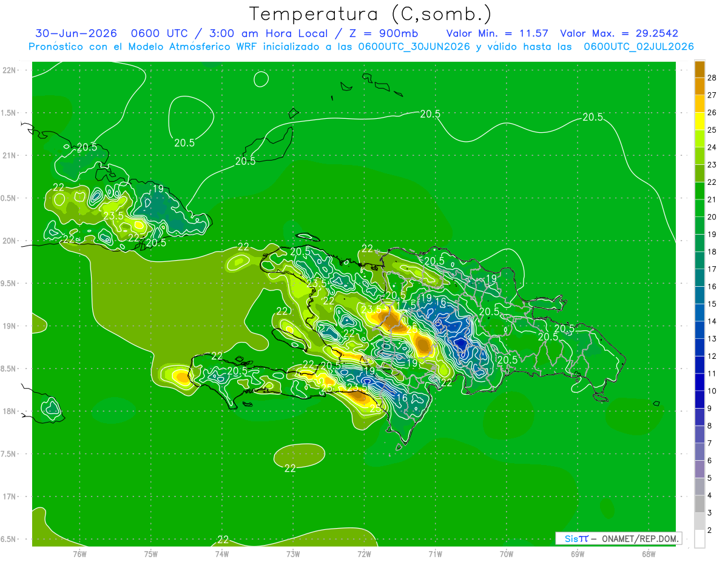Click the Valor Max. = 29.2542 value

click(x=619, y=33)
